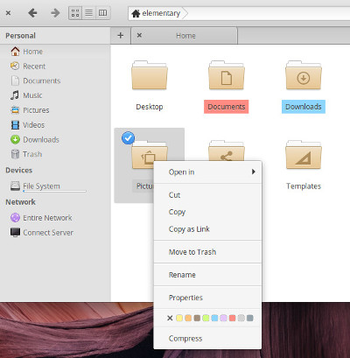The image size is (350, 358).
Task: Select the shared Public folder icon
Action: (227, 151)
